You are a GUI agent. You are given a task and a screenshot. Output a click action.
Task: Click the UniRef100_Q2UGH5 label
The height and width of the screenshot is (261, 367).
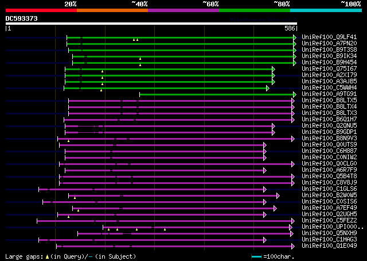pyautogui.click(x=329, y=214)
